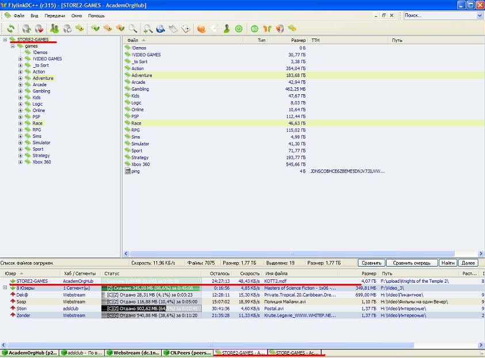This screenshot has height=358, width=485.
Task: Select the Postal.avi transfer file name
Action: [274, 308]
